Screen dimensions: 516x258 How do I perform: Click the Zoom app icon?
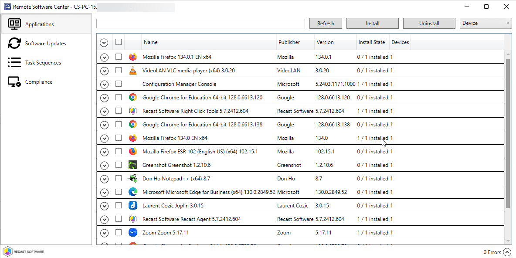(132, 232)
